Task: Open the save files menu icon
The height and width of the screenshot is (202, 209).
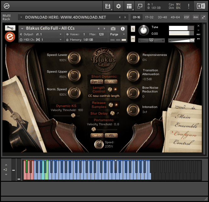Action: 108,6
